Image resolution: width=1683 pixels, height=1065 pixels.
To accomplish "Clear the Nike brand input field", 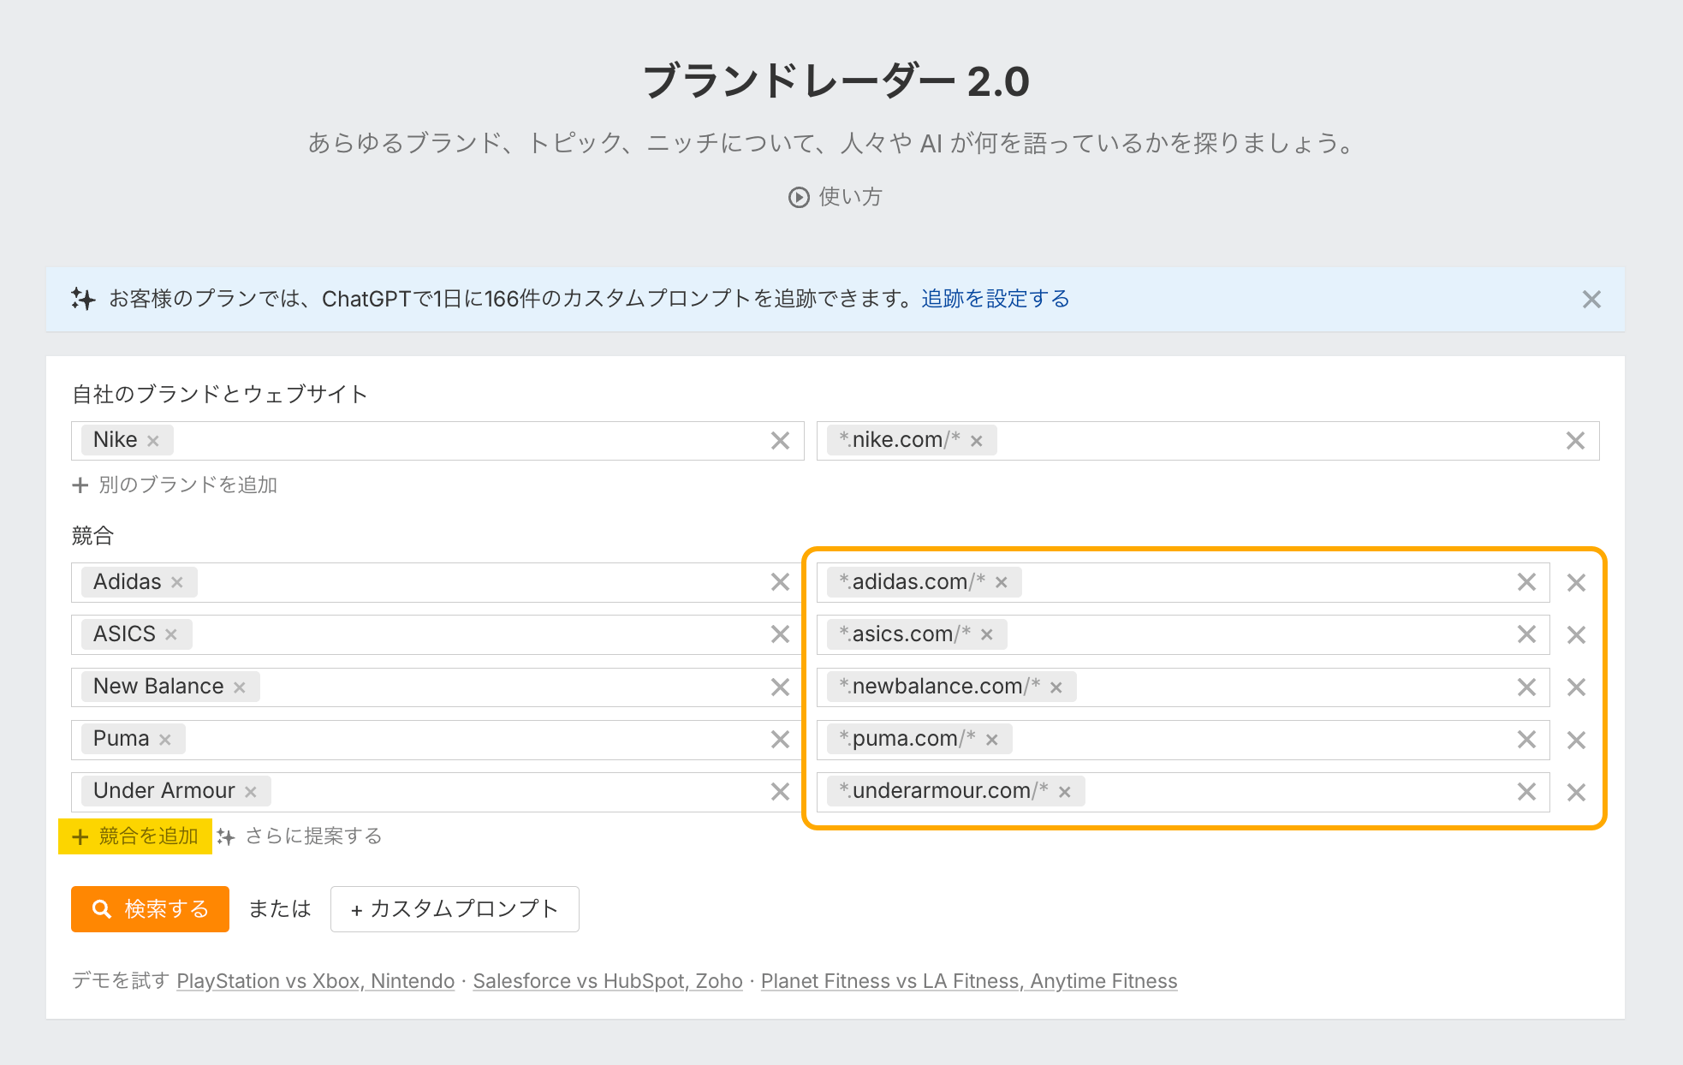I will 779,441.
